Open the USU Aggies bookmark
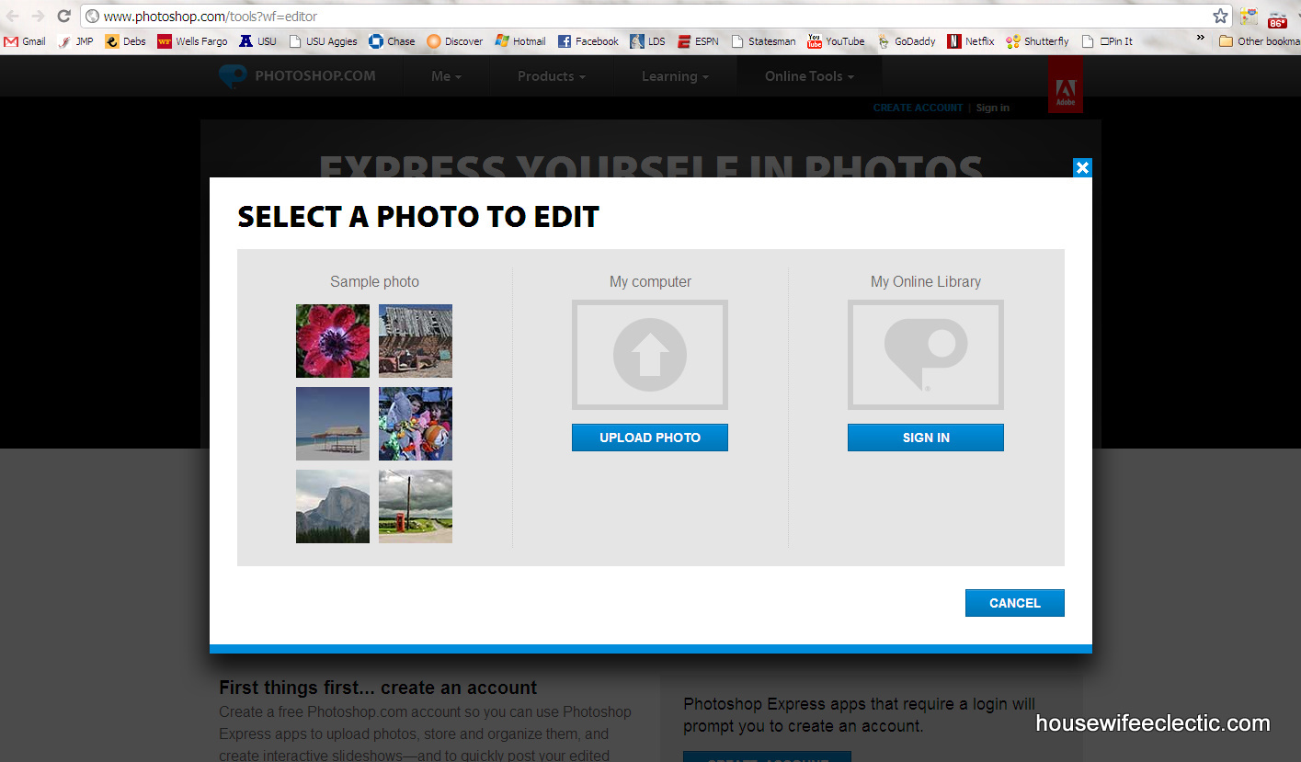This screenshot has width=1301, height=762. [x=323, y=41]
